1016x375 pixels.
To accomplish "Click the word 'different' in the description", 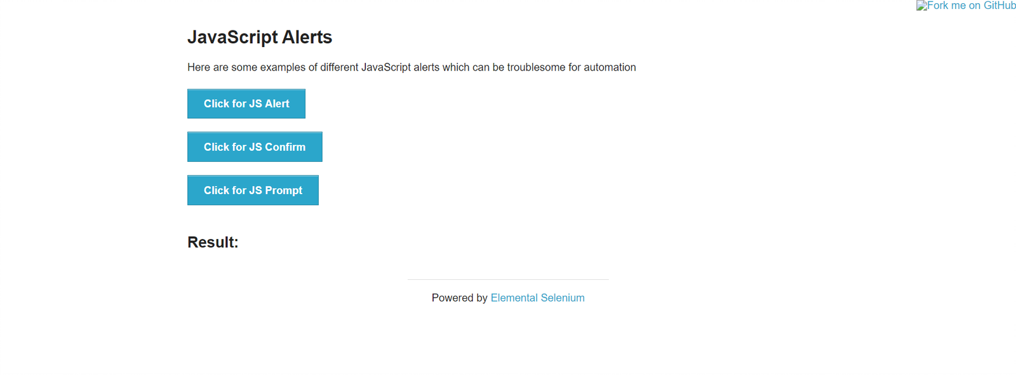I will click(x=339, y=67).
